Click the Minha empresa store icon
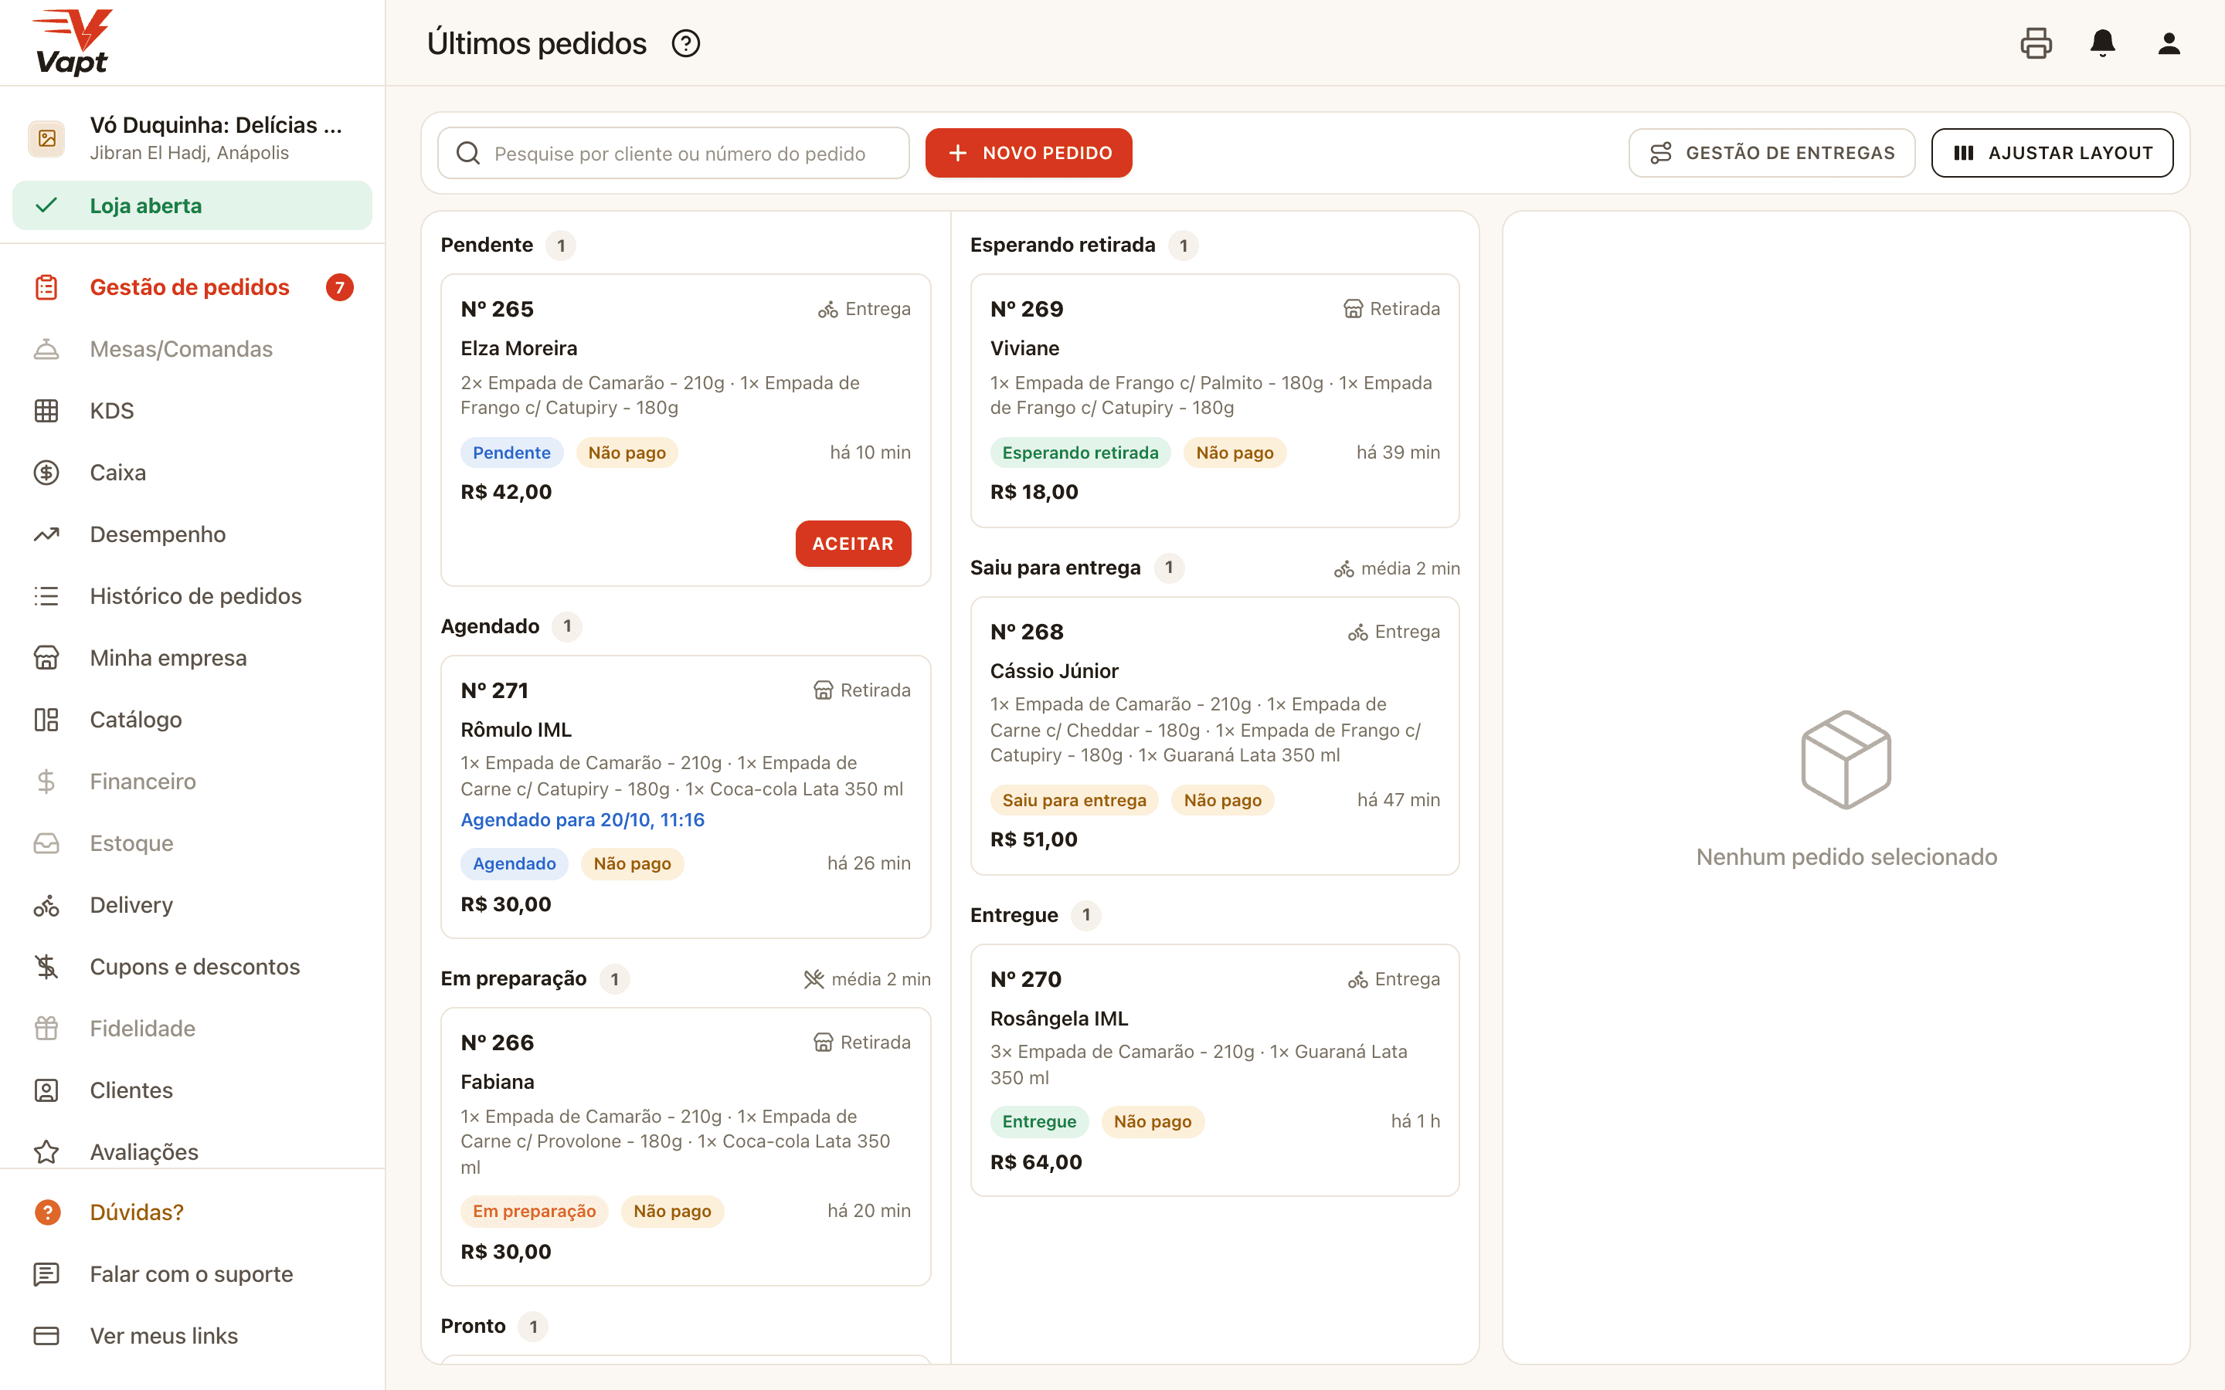The image size is (2225, 1390). 47,657
